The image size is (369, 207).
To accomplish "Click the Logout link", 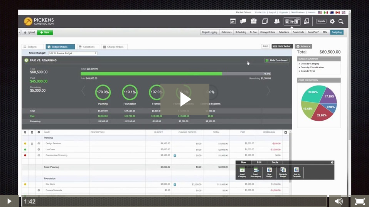I will (272, 12).
